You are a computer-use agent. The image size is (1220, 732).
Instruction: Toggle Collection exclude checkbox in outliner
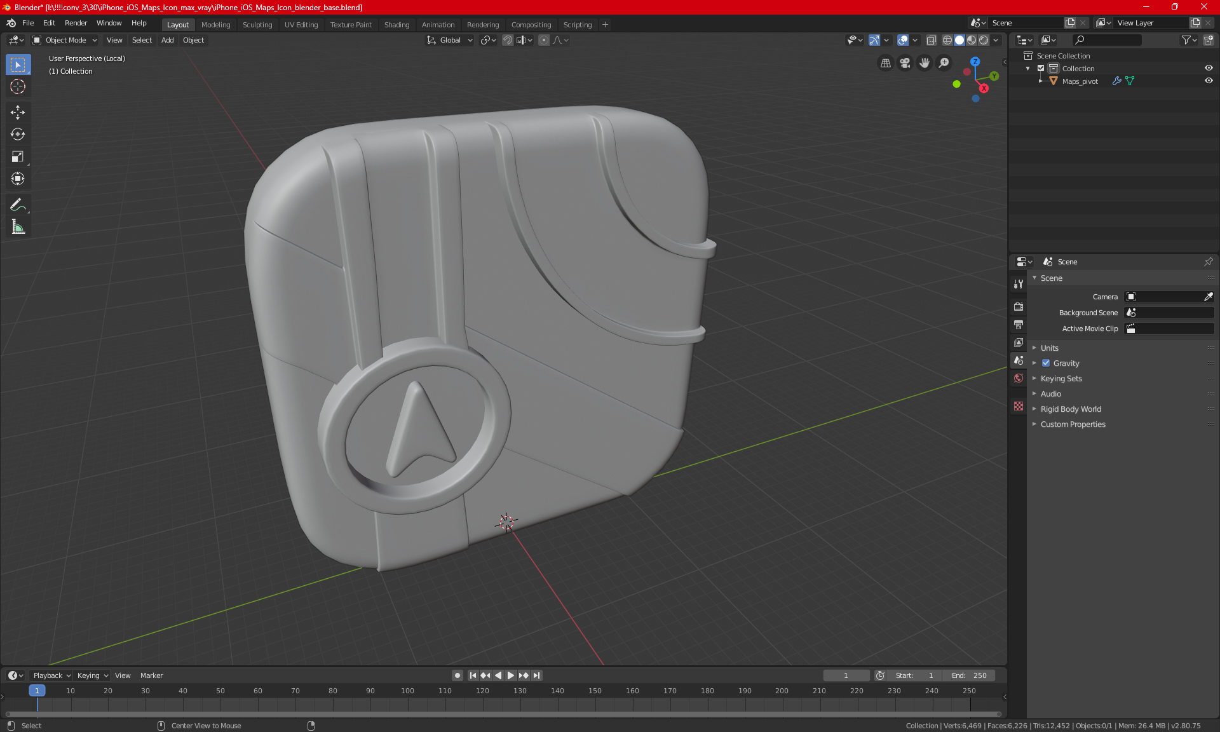point(1041,68)
